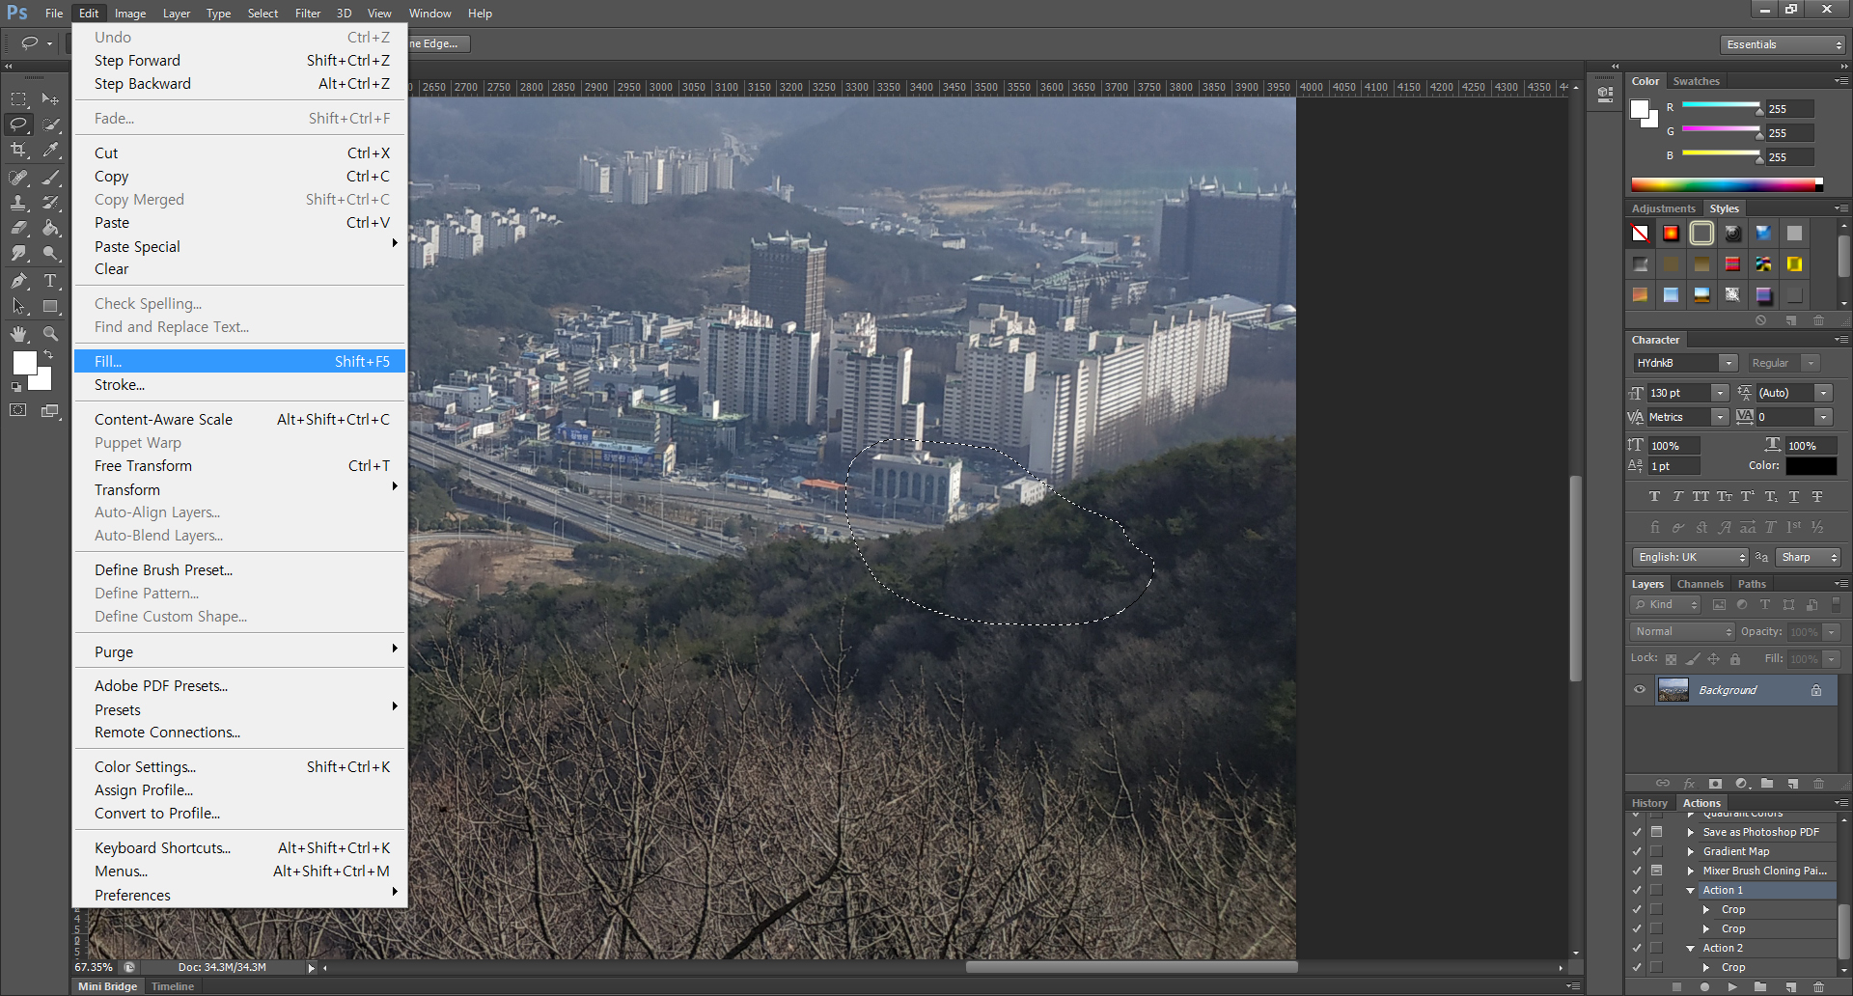
Task: Click the 130 pt font size field
Action: point(1679,393)
